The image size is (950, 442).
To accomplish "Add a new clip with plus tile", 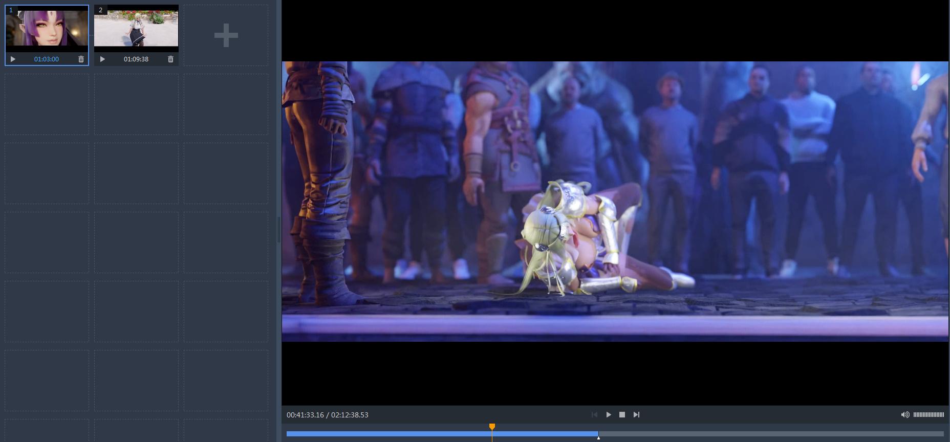I will tap(226, 35).
